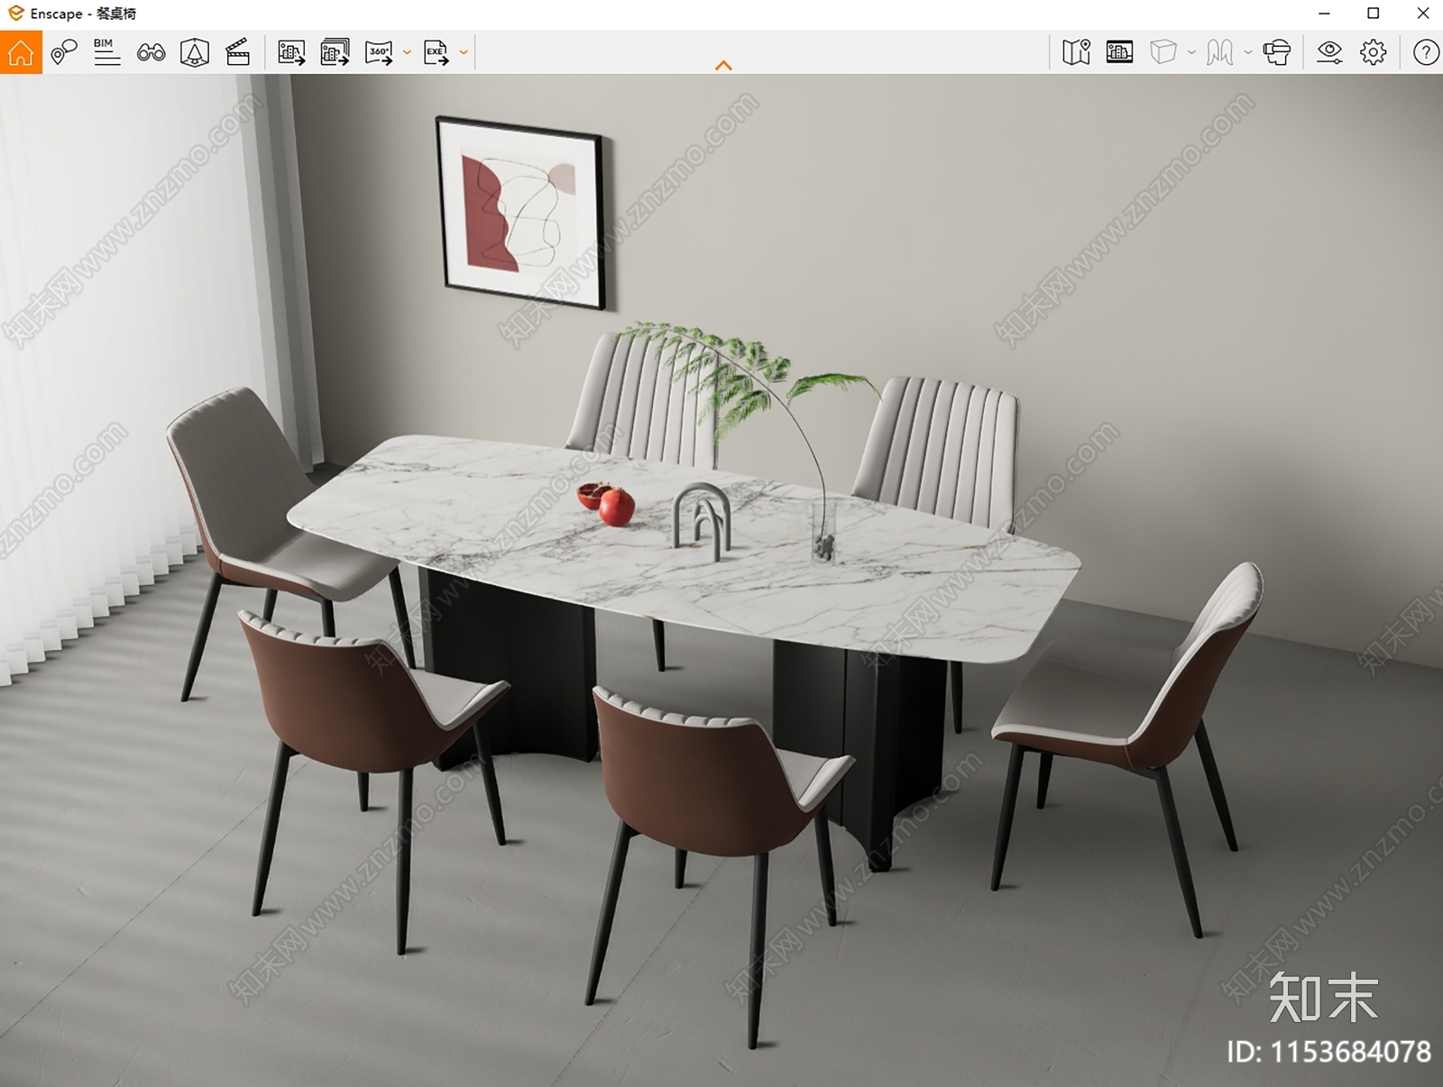Expand the rendering style dropdown arrow
This screenshot has width=1443, height=1087.
pos(1191,52)
